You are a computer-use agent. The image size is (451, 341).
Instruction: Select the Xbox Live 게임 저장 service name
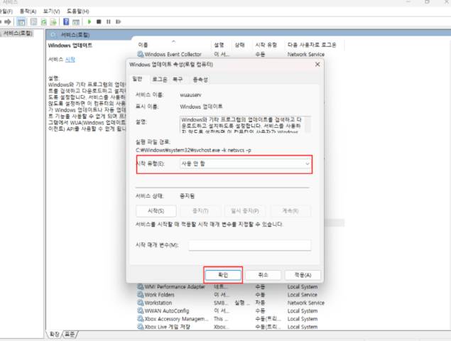(x=167, y=327)
